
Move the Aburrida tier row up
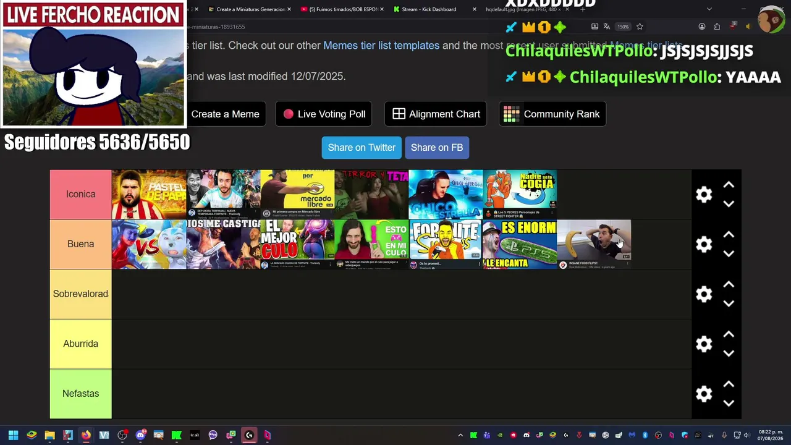[x=729, y=334]
